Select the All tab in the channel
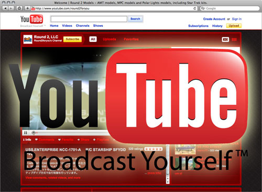262x192 pixels. pyautogui.click(x=93, y=39)
